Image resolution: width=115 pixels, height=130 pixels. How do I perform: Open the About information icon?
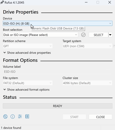coord(12,116)
